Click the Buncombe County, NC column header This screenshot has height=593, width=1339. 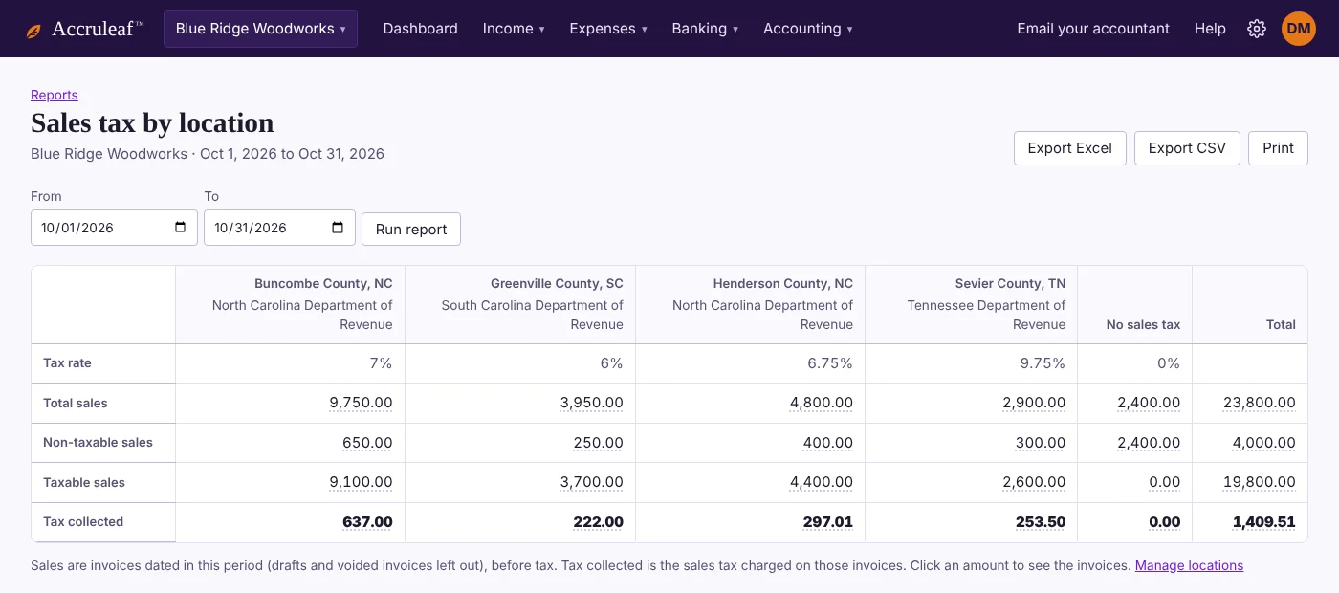click(x=291, y=304)
